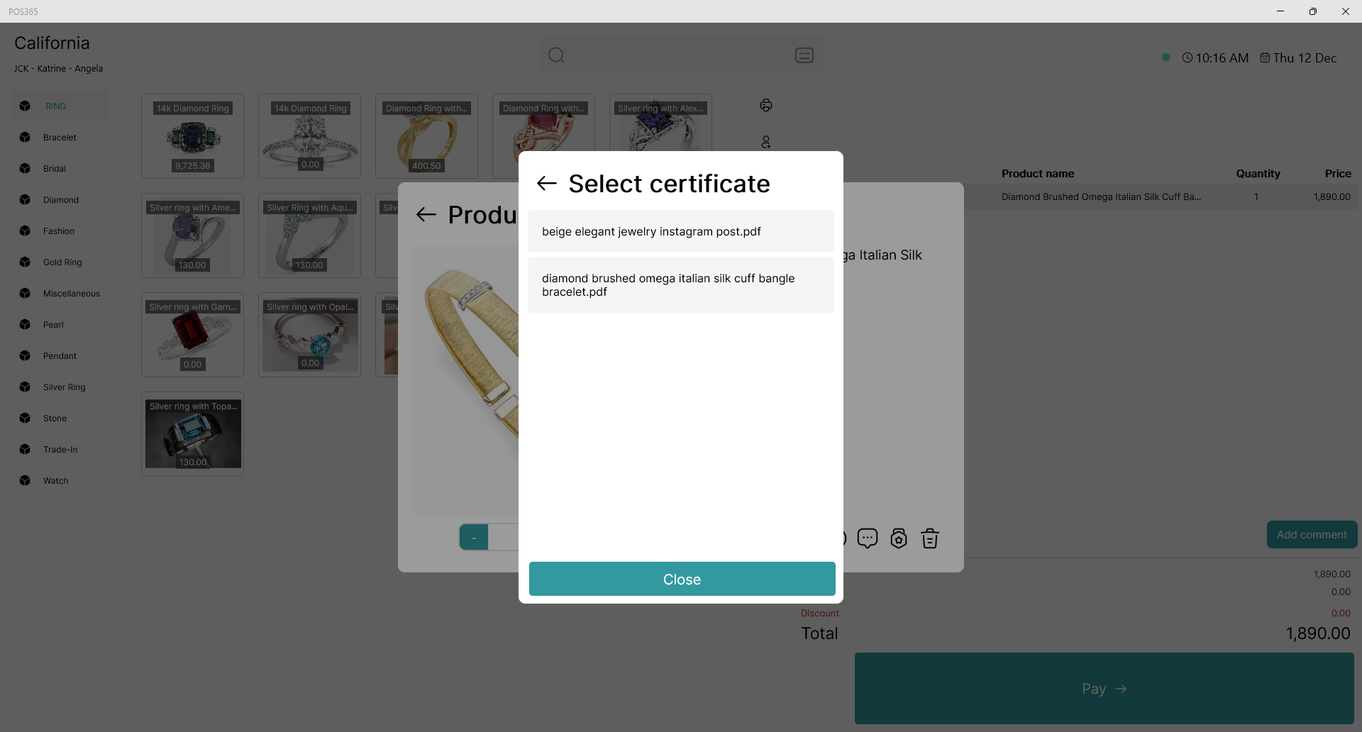This screenshot has height=732, width=1362.
Task: Select Silver ring with Opal... product
Action: (x=309, y=335)
